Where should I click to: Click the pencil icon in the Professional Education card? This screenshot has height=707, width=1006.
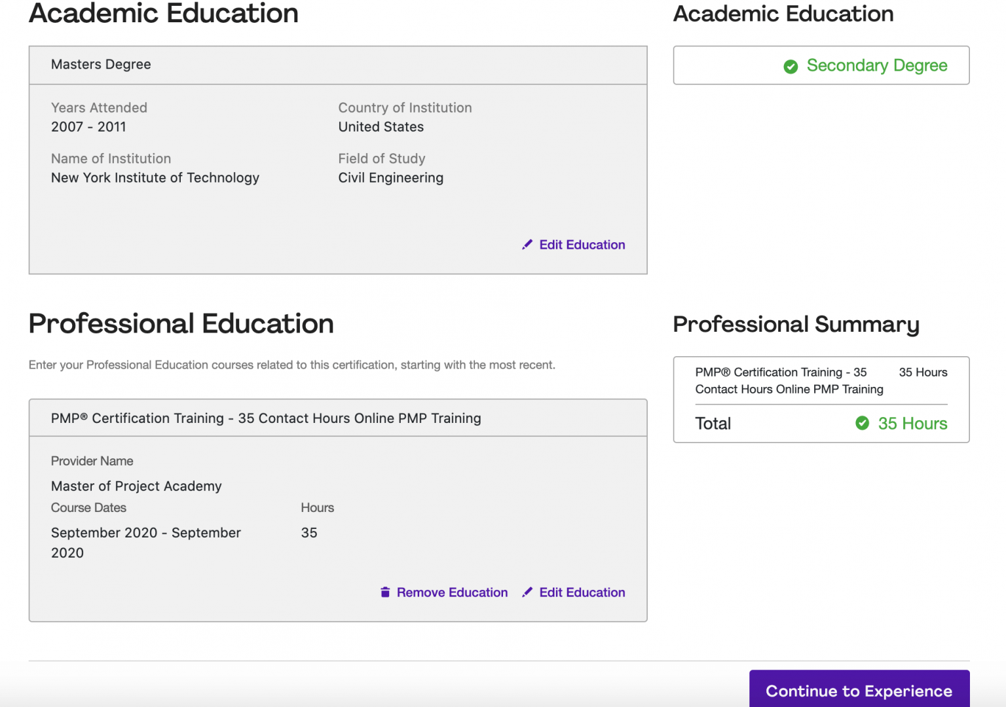click(528, 592)
